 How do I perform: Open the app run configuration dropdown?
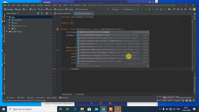coord(116,9)
